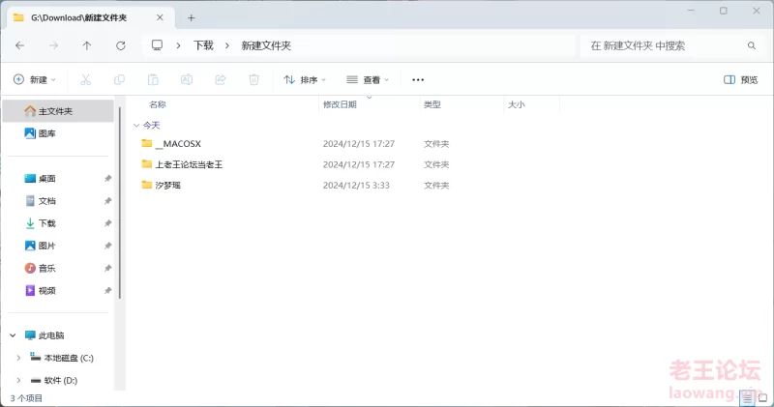Screen dimensions: 774x407
Task: Open 下载 in the navigation sidebar
Action: (x=46, y=223)
